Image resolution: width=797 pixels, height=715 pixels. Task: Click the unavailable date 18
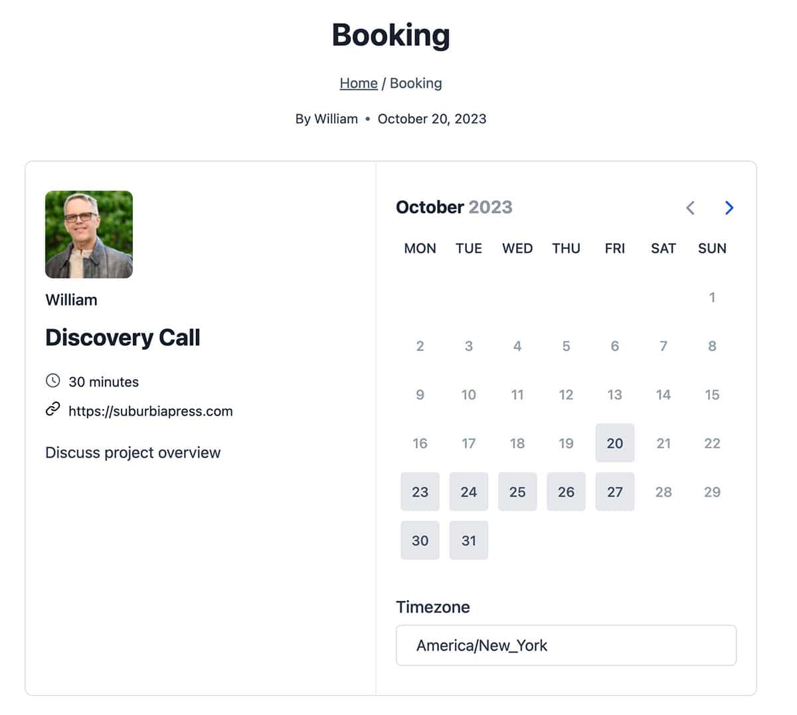(517, 443)
